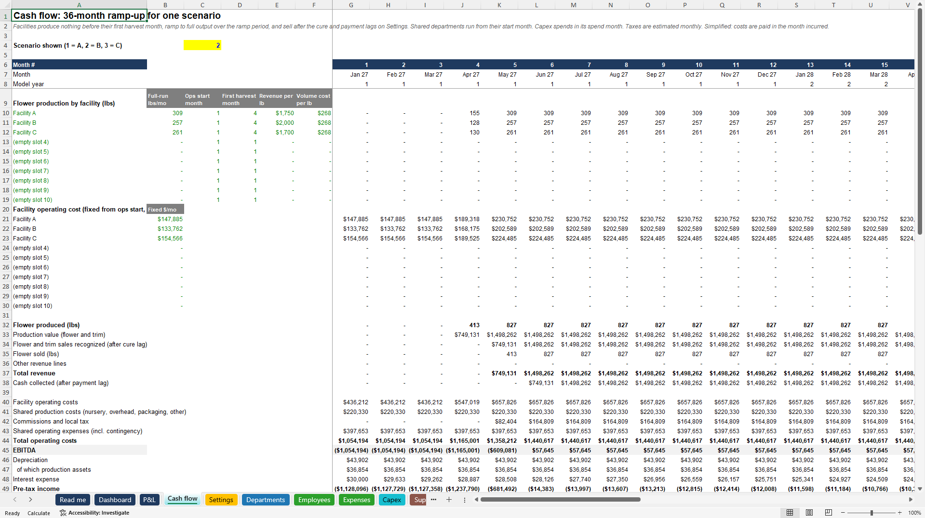Click the Pre-tax income row label
The width and height of the screenshot is (925, 518).
coord(36,489)
